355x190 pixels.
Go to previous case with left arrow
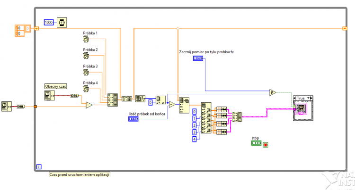tap(294, 98)
